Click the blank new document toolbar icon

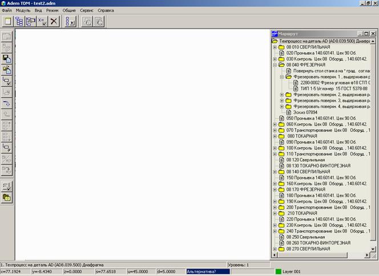coord(8,22)
